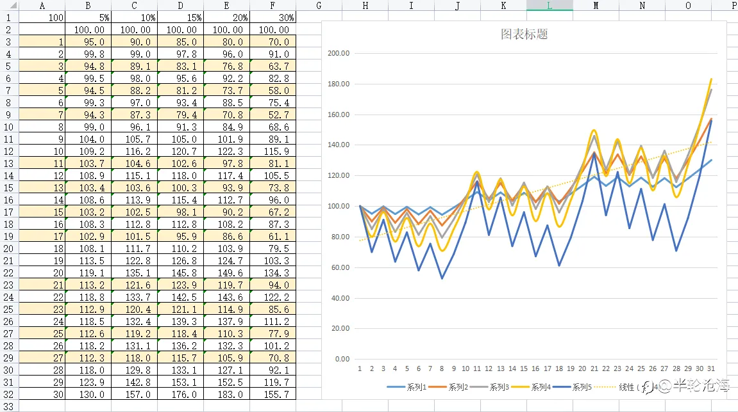
Task: Select cell B32 showing 130.0
Action: pos(88,395)
